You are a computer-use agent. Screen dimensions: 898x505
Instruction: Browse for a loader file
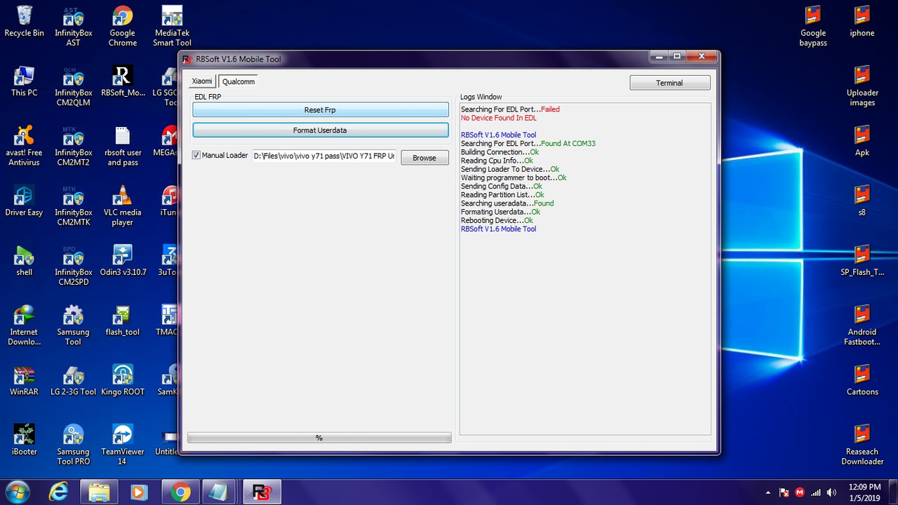point(424,158)
